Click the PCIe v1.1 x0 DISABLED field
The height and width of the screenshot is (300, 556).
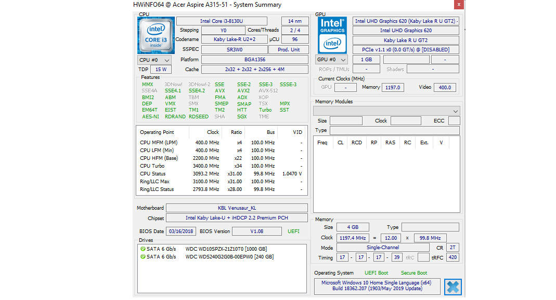[x=406, y=49]
